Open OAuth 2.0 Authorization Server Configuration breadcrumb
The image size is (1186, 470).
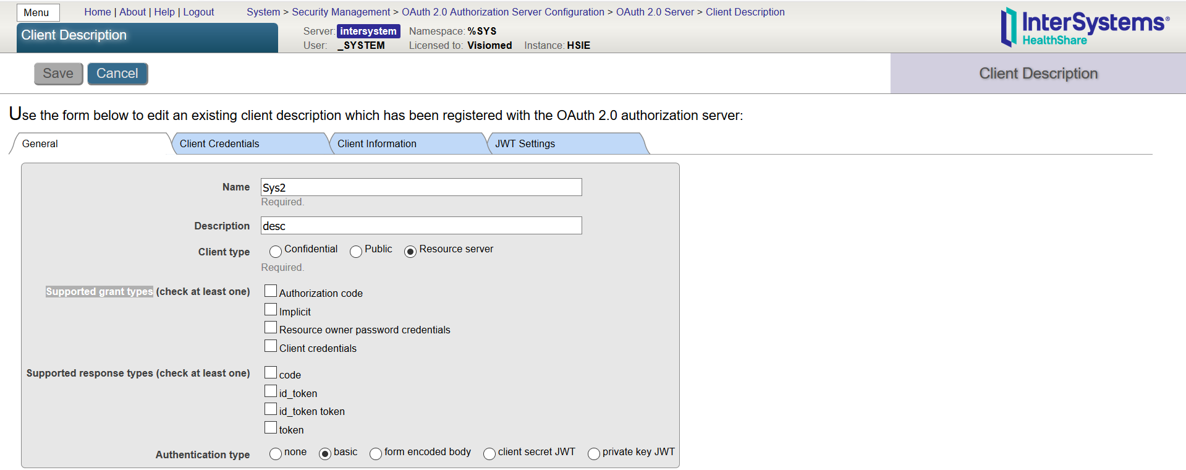(503, 12)
